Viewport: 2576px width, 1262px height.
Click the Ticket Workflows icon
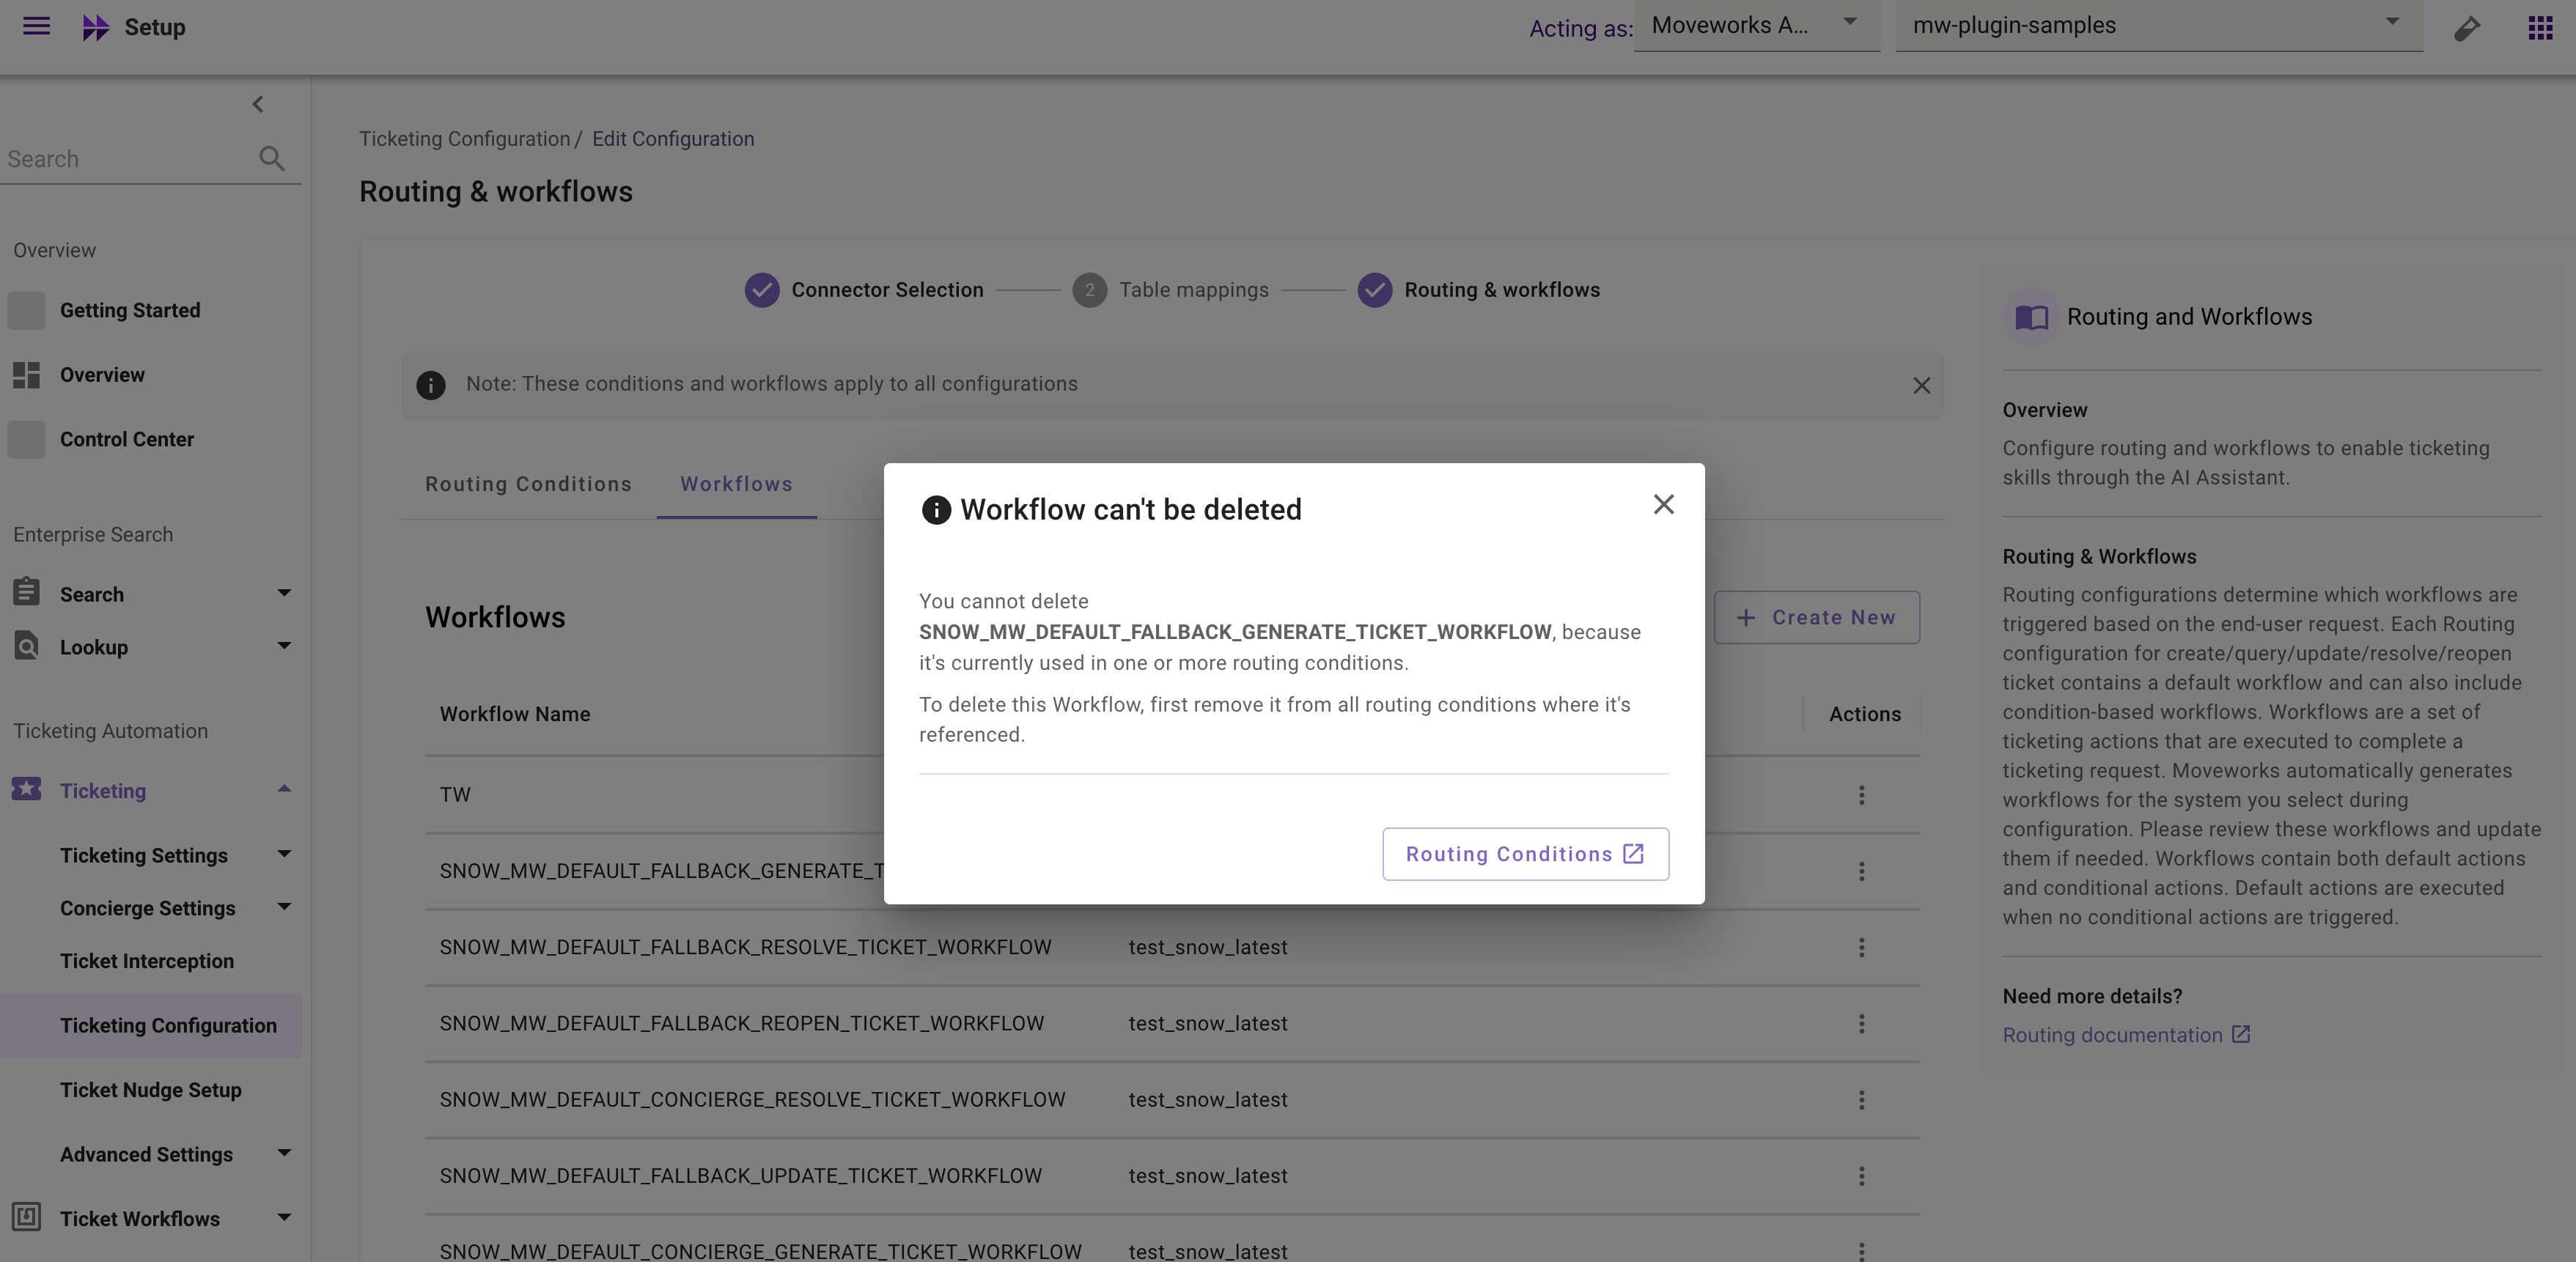coord(25,1219)
